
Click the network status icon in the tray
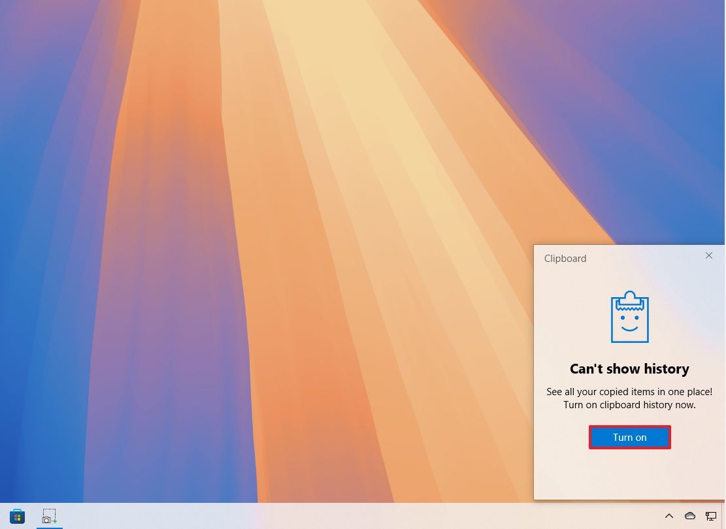click(x=711, y=516)
